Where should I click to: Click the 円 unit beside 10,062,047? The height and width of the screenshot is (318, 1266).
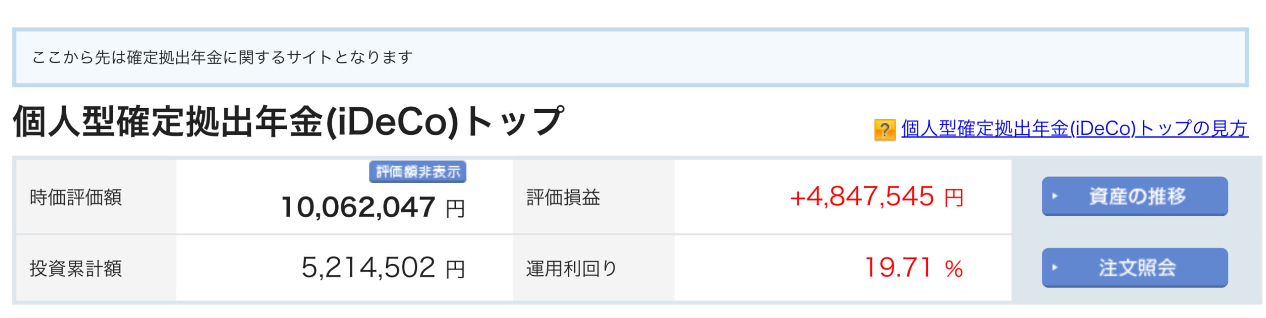coord(455,208)
